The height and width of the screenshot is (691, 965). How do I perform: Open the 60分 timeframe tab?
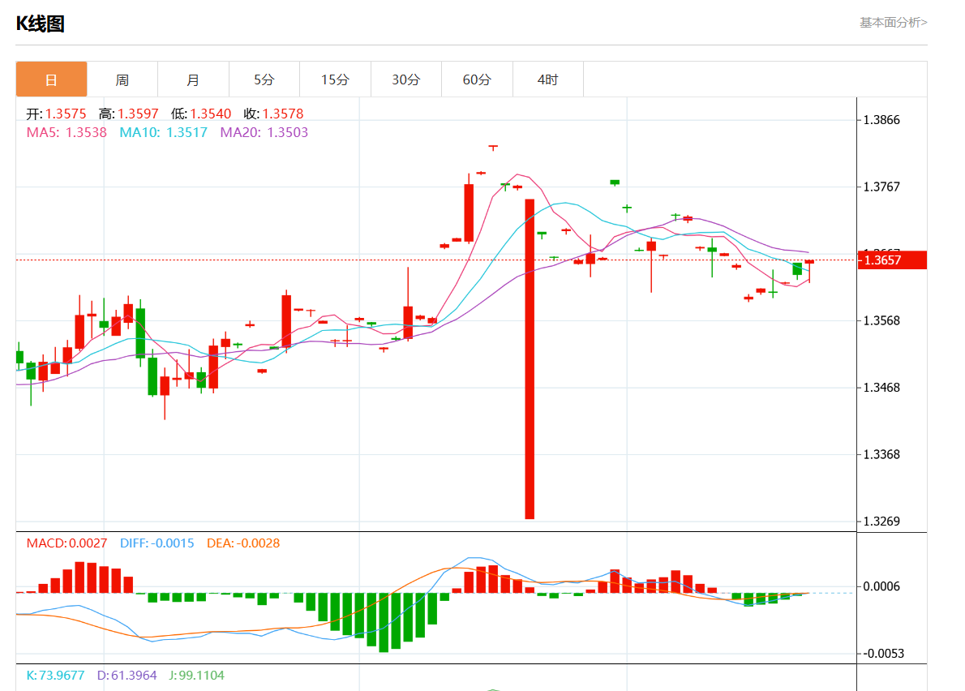pos(477,79)
